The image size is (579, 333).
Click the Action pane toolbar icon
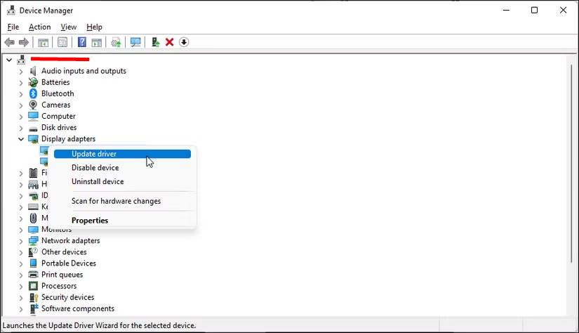pyautogui.click(x=97, y=42)
